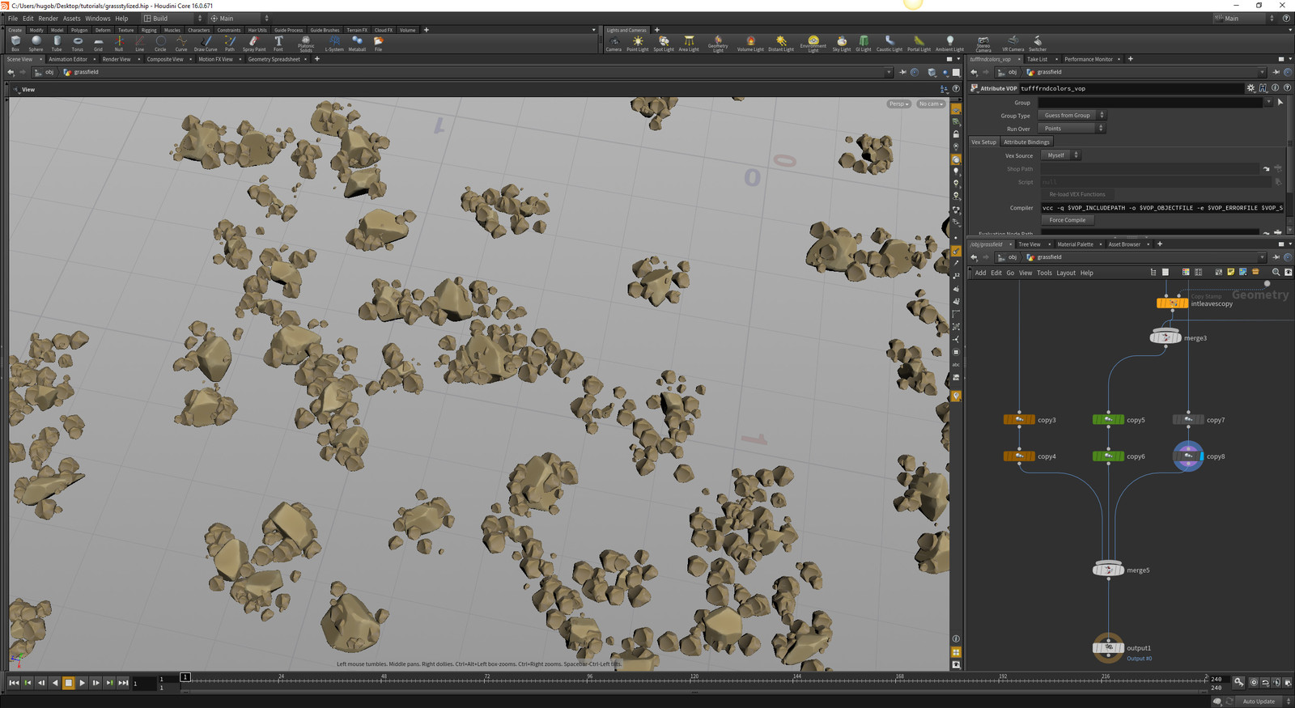
Task: Open the Run Over Points dropdown
Action: click(x=1072, y=129)
